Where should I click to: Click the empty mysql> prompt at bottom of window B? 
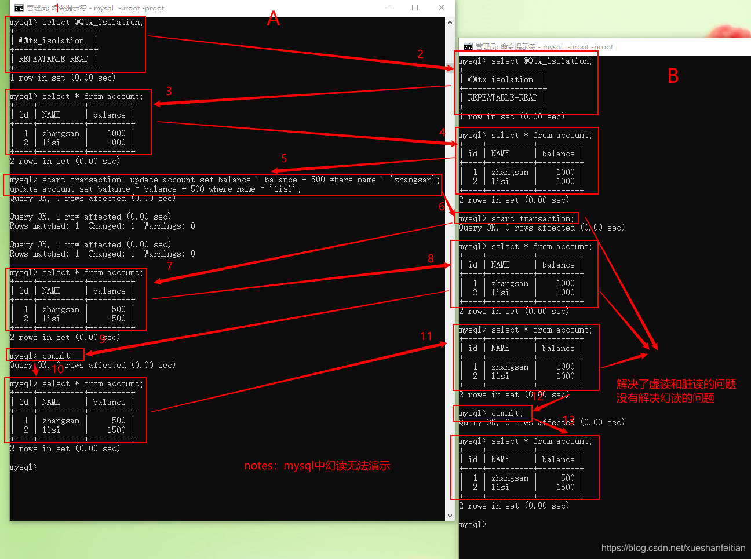473,525
